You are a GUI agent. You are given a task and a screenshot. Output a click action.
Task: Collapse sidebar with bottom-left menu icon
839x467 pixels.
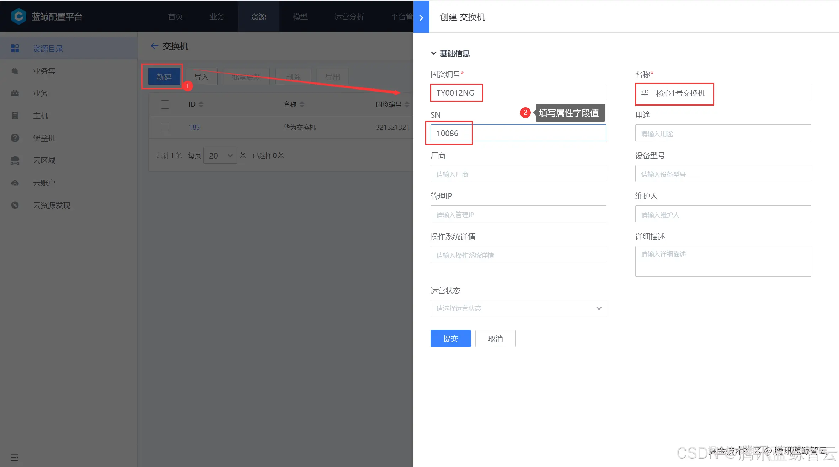[15, 457]
